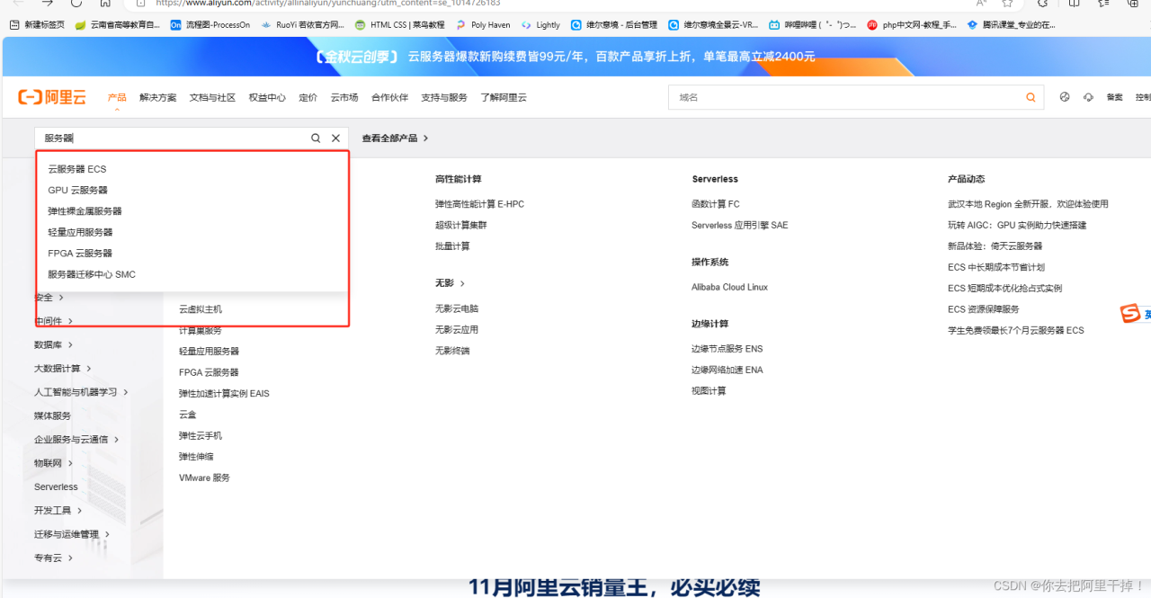Open the 支持与服务 menu item

coord(444,97)
